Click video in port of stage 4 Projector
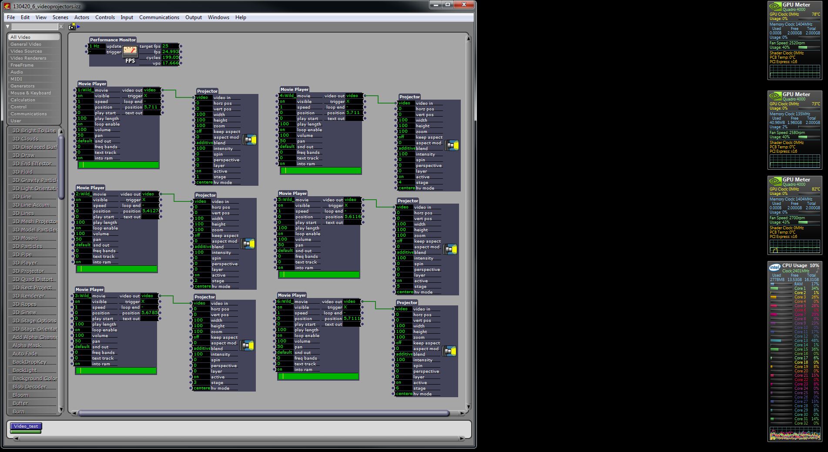The width and height of the screenshot is (828, 452). (x=396, y=103)
